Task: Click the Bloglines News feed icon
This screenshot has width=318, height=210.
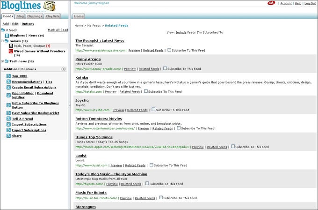Action: click(x=7, y=36)
